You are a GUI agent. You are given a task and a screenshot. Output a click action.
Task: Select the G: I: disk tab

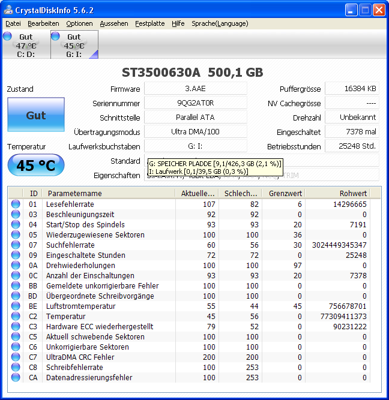click(x=74, y=44)
